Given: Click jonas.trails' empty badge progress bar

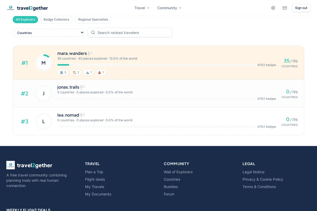Looking at the screenshot, I should pos(156,99).
